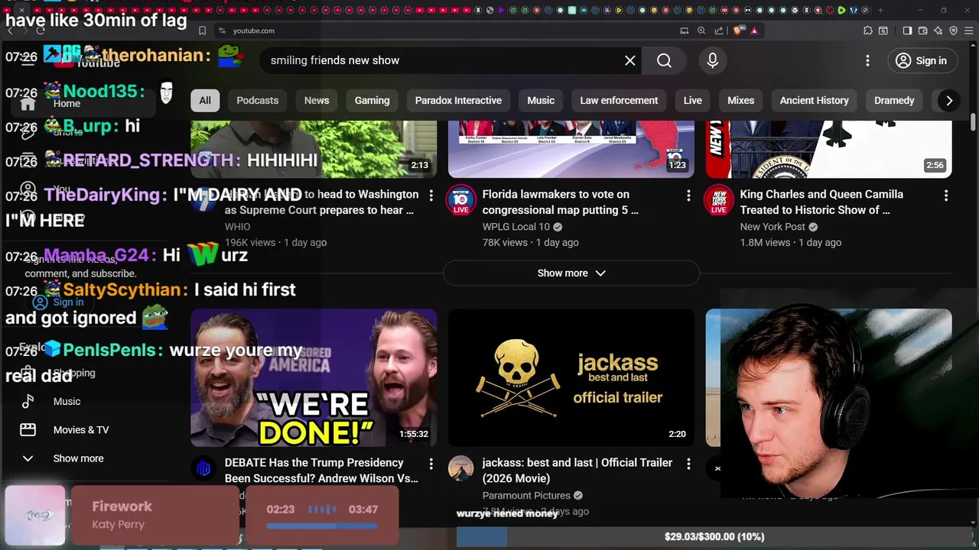This screenshot has height=550, width=979.
Task: Open a new browser tab
Action: [x=880, y=10]
